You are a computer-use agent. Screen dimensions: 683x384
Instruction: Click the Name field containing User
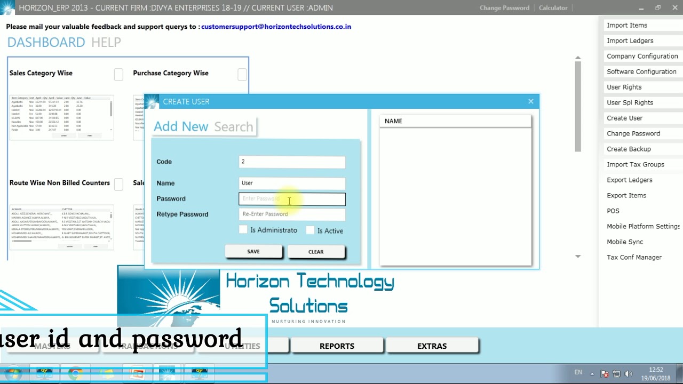[292, 183]
